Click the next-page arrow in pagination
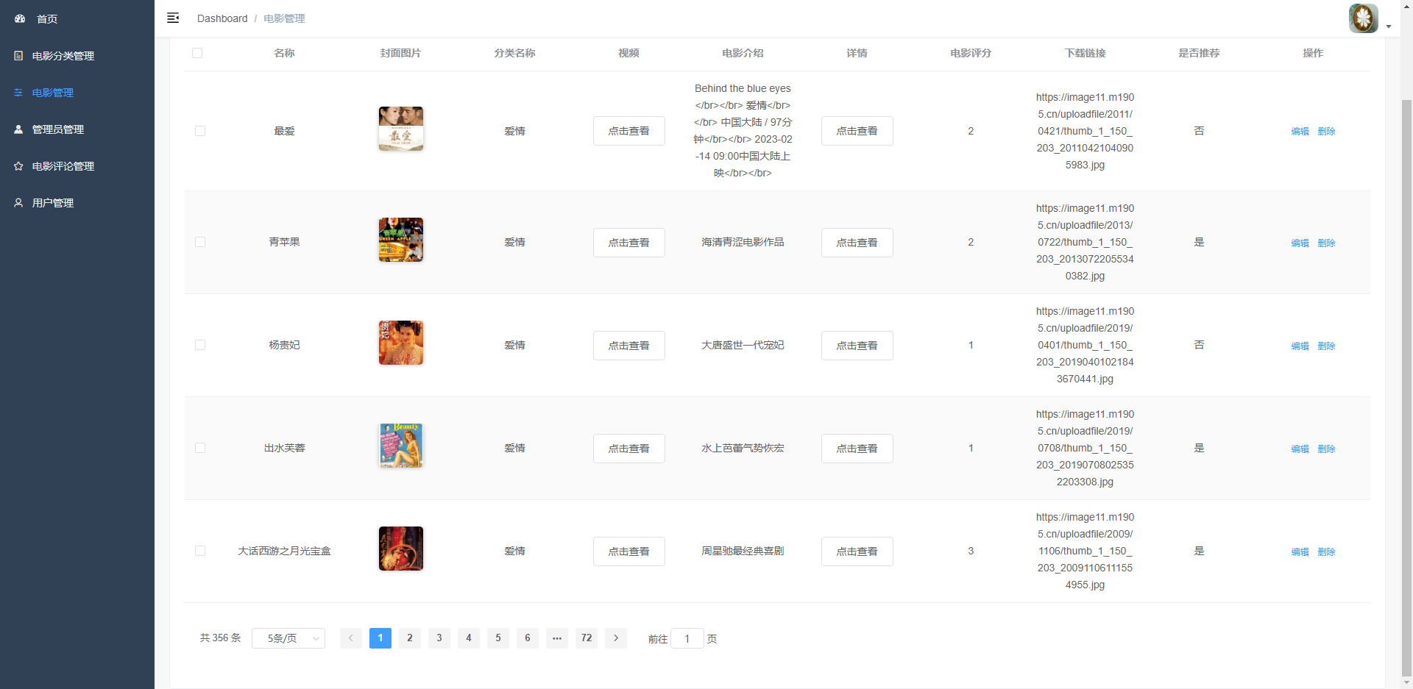The image size is (1413, 689). (x=616, y=638)
